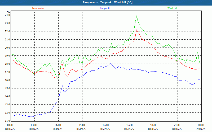
Task: Click the 09.09.25 date label
Action: (x=201, y=129)
